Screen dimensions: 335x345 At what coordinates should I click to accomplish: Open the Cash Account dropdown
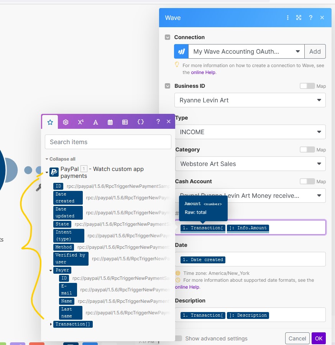[250, 195]
